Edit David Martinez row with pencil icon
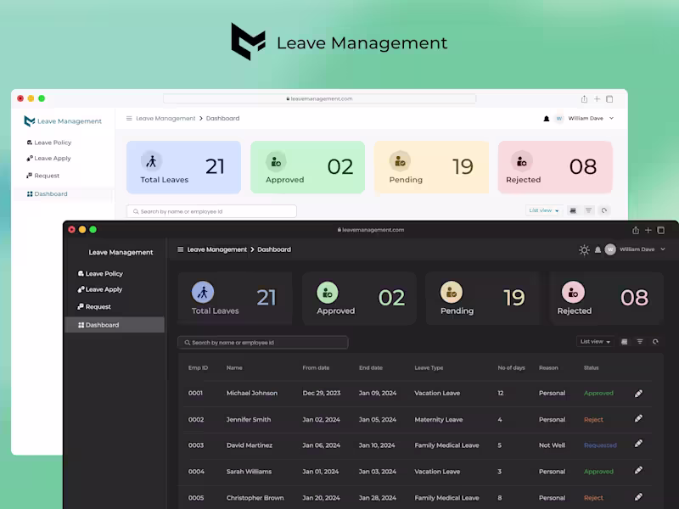Screen dimensions: 679x509 point(639,444)
